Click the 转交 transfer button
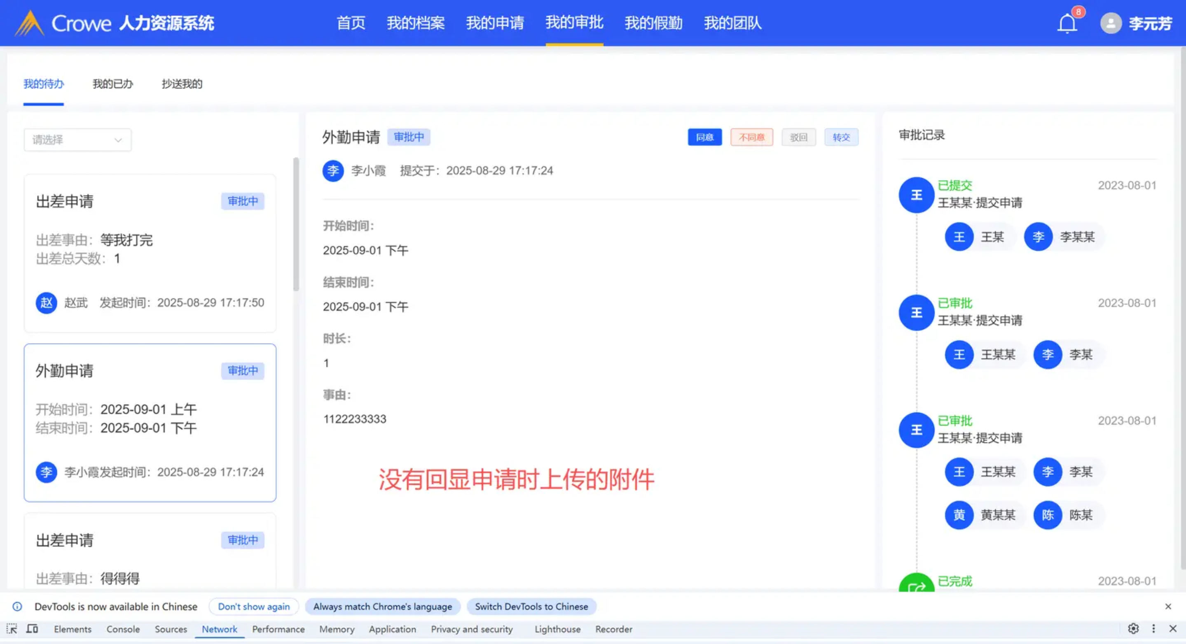Screen dimensions: 1186x644 841,137
